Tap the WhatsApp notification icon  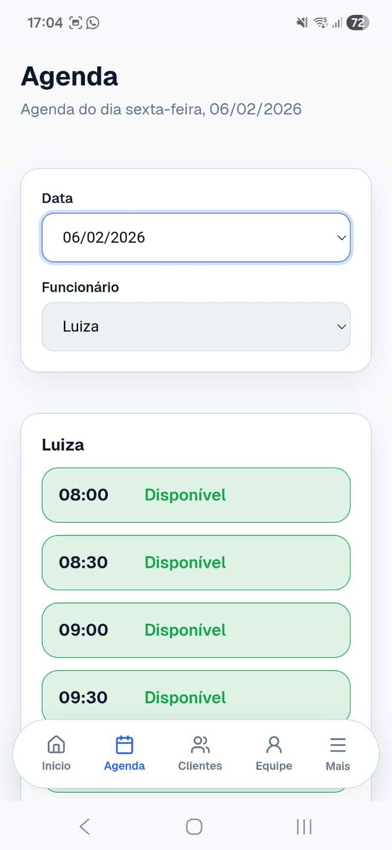93,22
